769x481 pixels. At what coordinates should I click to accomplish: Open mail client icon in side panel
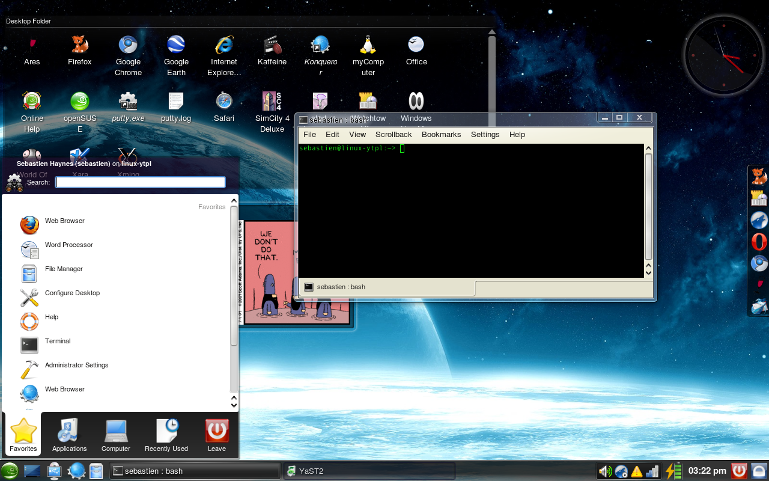point(759,307)
